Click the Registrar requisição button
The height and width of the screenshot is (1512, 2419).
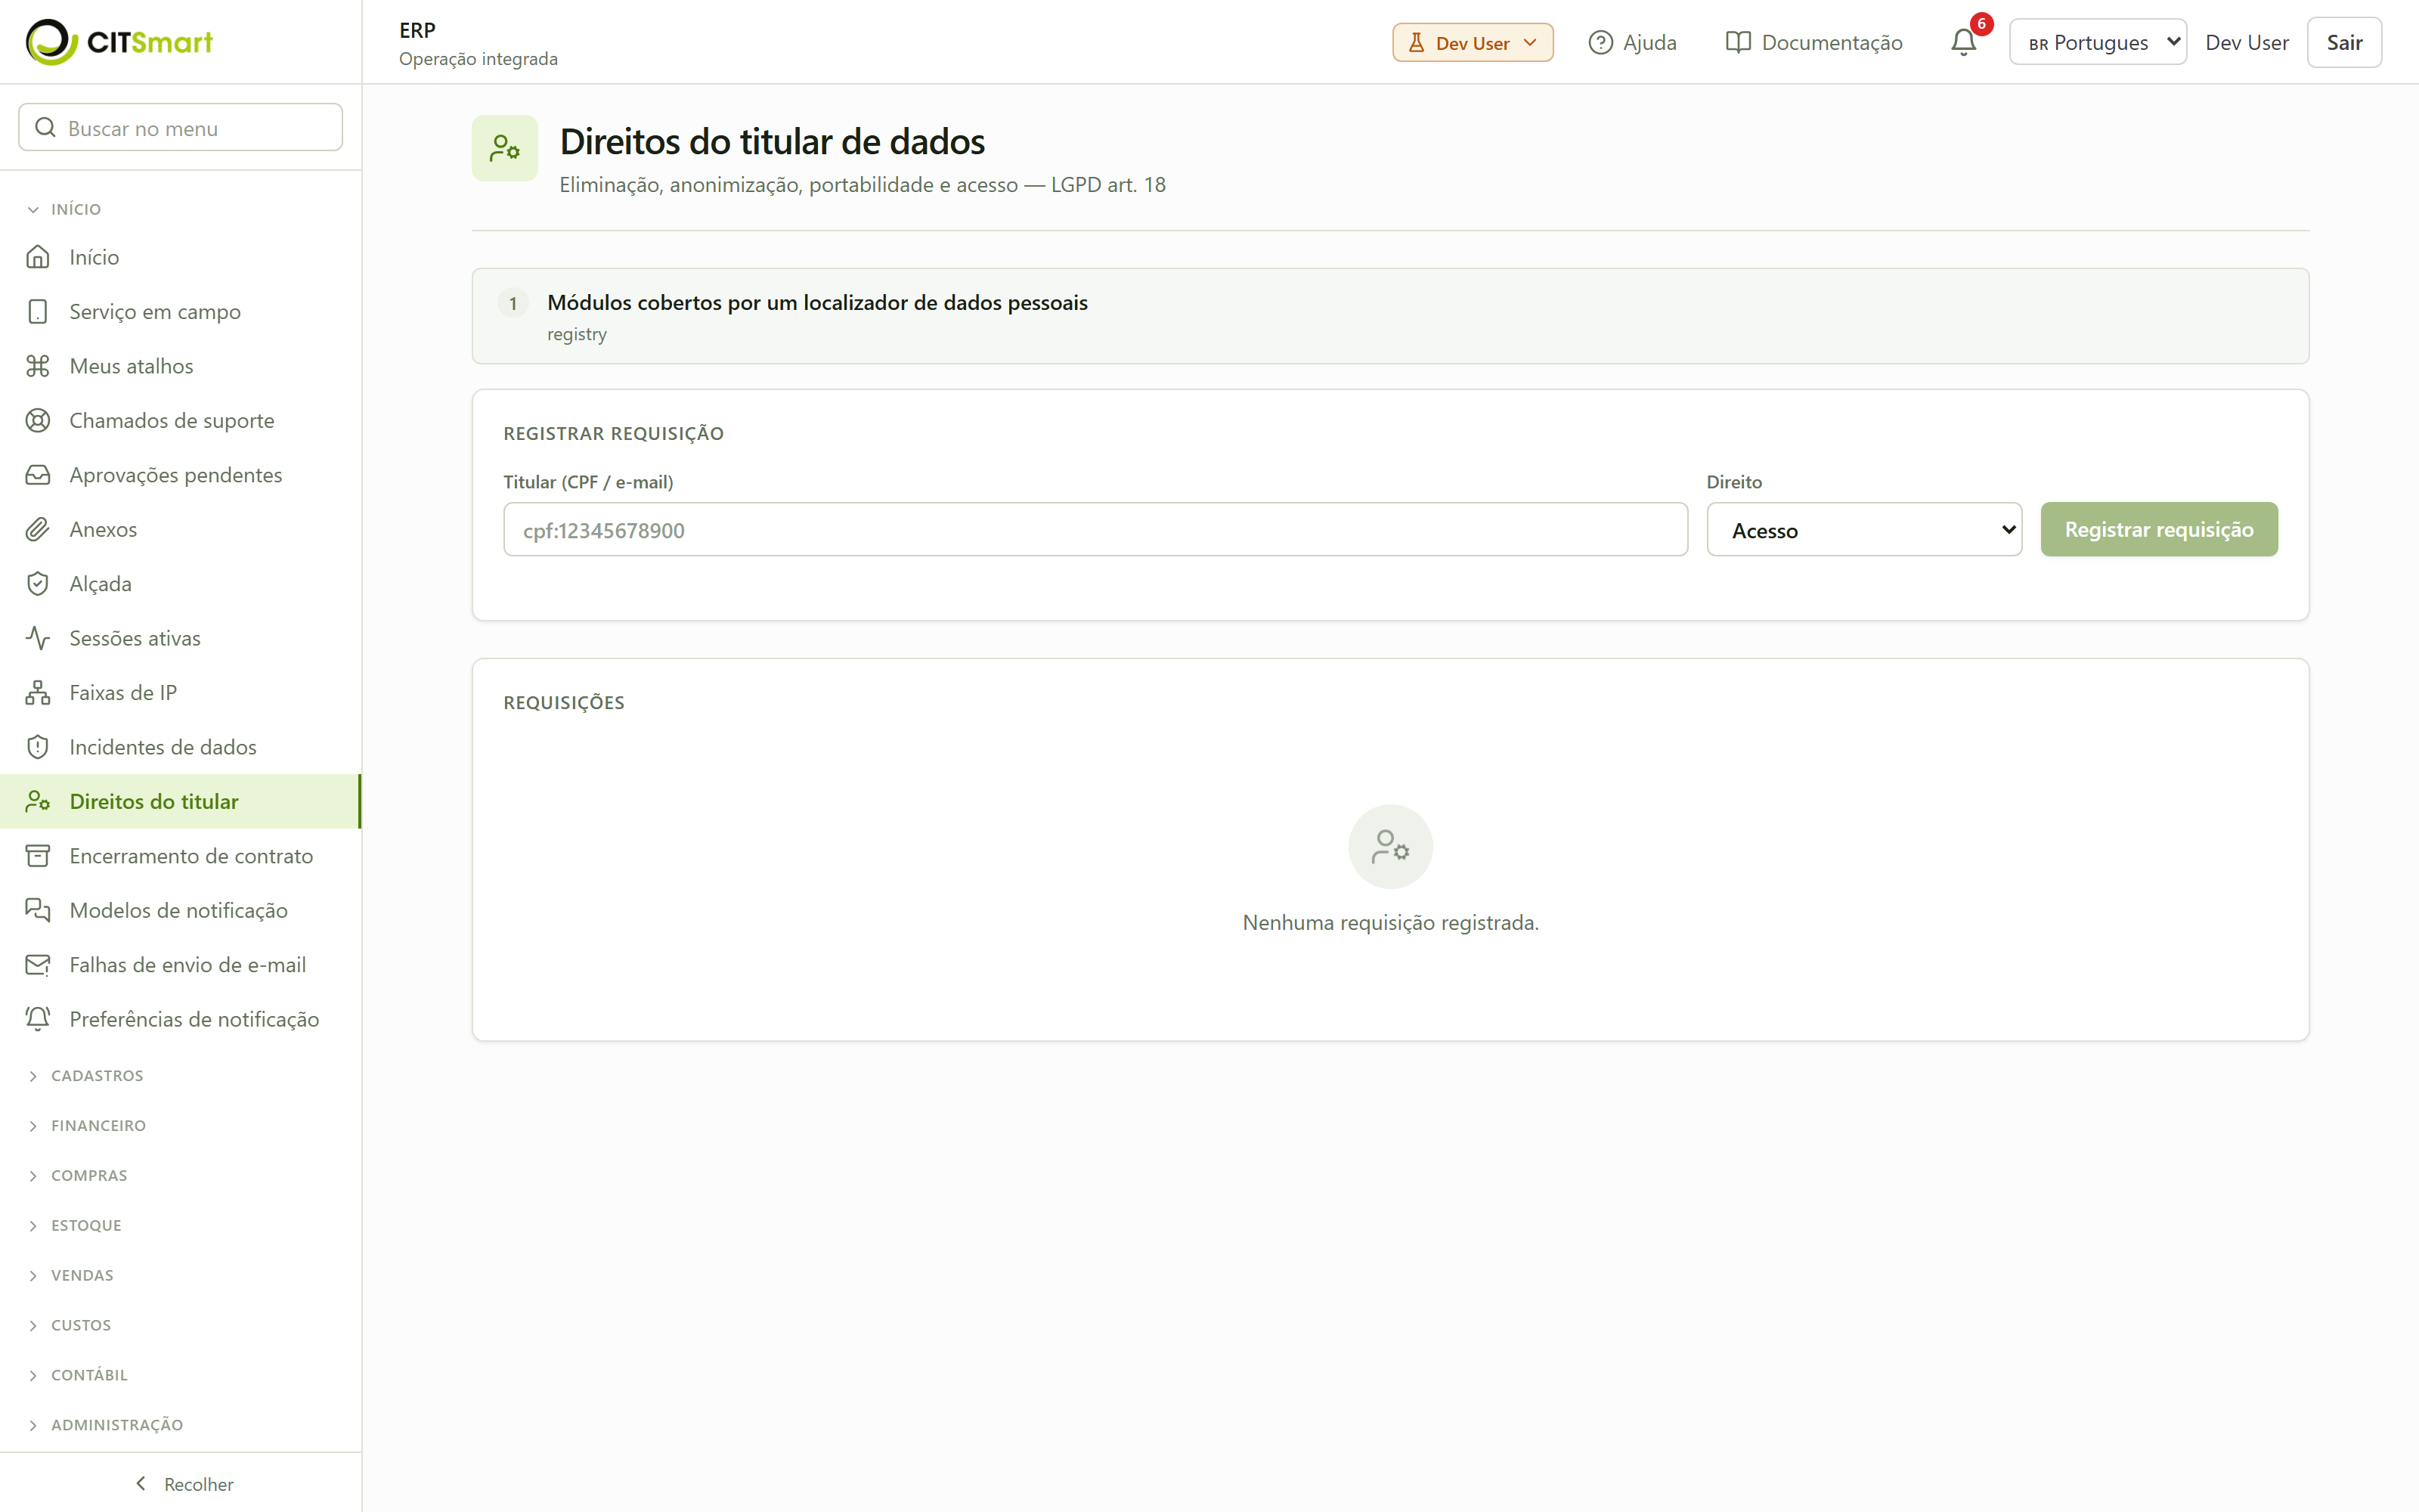coord(2159,529)
